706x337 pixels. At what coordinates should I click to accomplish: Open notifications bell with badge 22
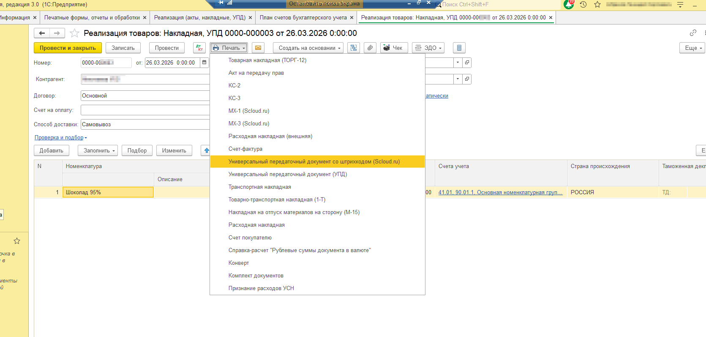pos(569,4)
